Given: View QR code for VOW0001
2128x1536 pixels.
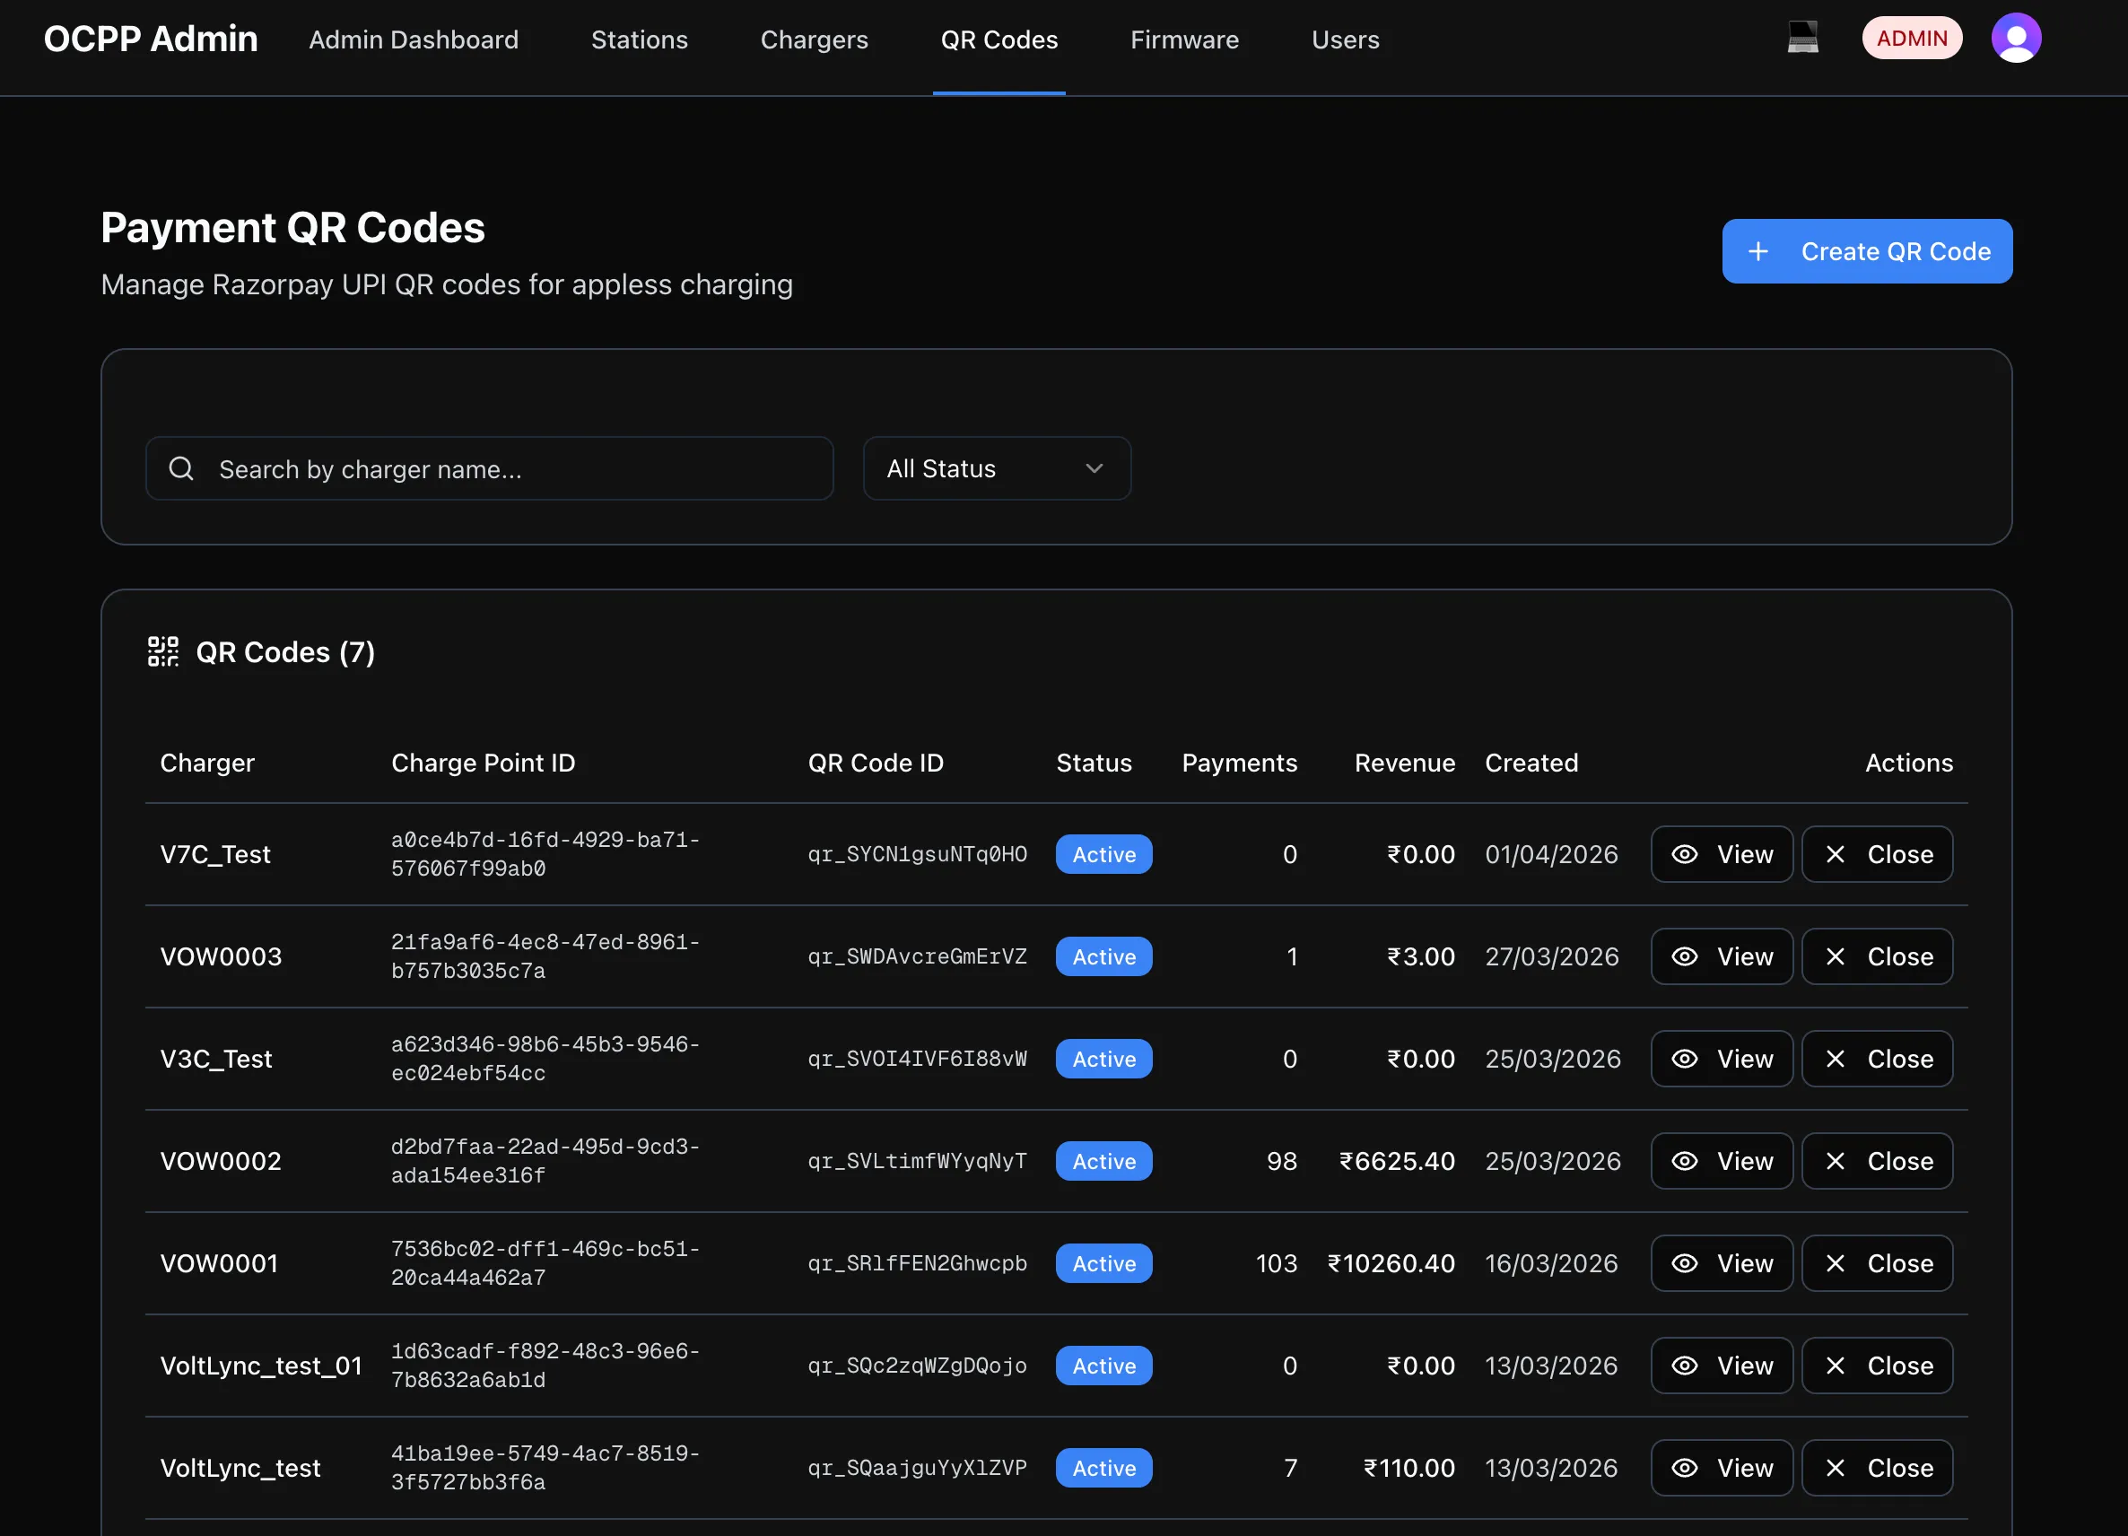Looking at the screenshot, I should tap(1721, 1263).
